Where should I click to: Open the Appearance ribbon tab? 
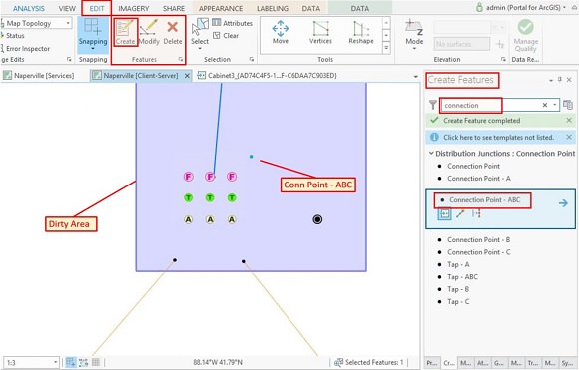[x=221, y=8]
